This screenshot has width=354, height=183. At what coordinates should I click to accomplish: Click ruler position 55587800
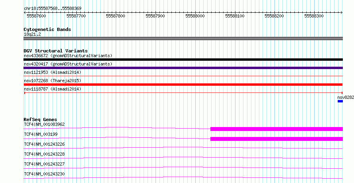tap(116, 16)
